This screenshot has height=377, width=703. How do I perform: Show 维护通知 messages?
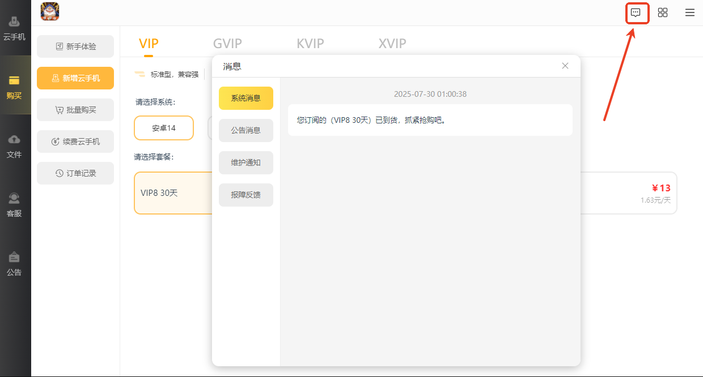(245, 162)
